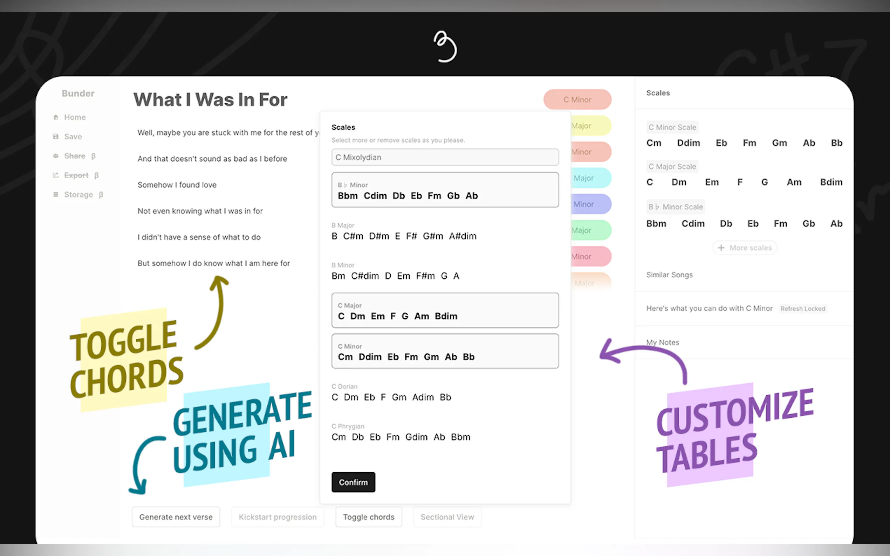
Task: Expand the Similar Songs section
Action: click(669, 275)
